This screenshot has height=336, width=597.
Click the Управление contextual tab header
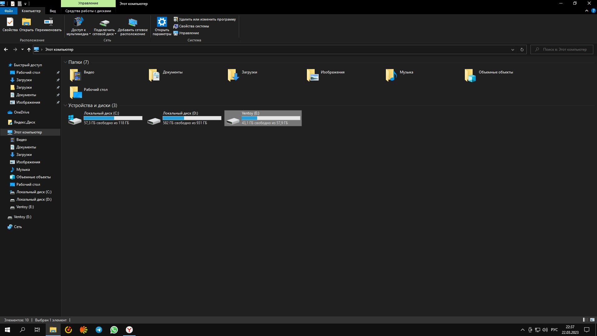click(x=88, y=3)
